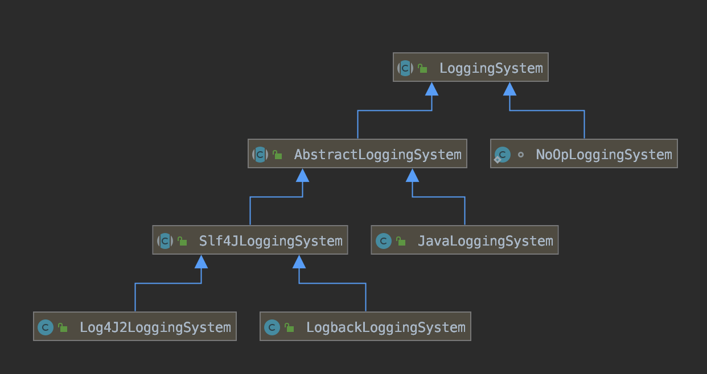Screen dimensions: 707x374
Task: Select the NoOpLoggingSystem class name
Action: [x=604, y=155]
